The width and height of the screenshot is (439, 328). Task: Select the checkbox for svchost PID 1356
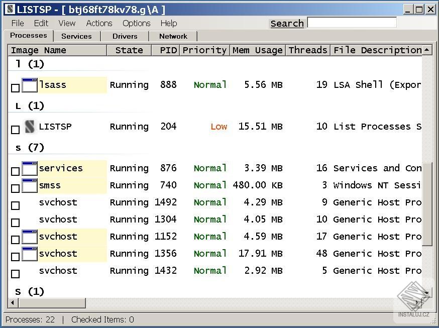15,257
